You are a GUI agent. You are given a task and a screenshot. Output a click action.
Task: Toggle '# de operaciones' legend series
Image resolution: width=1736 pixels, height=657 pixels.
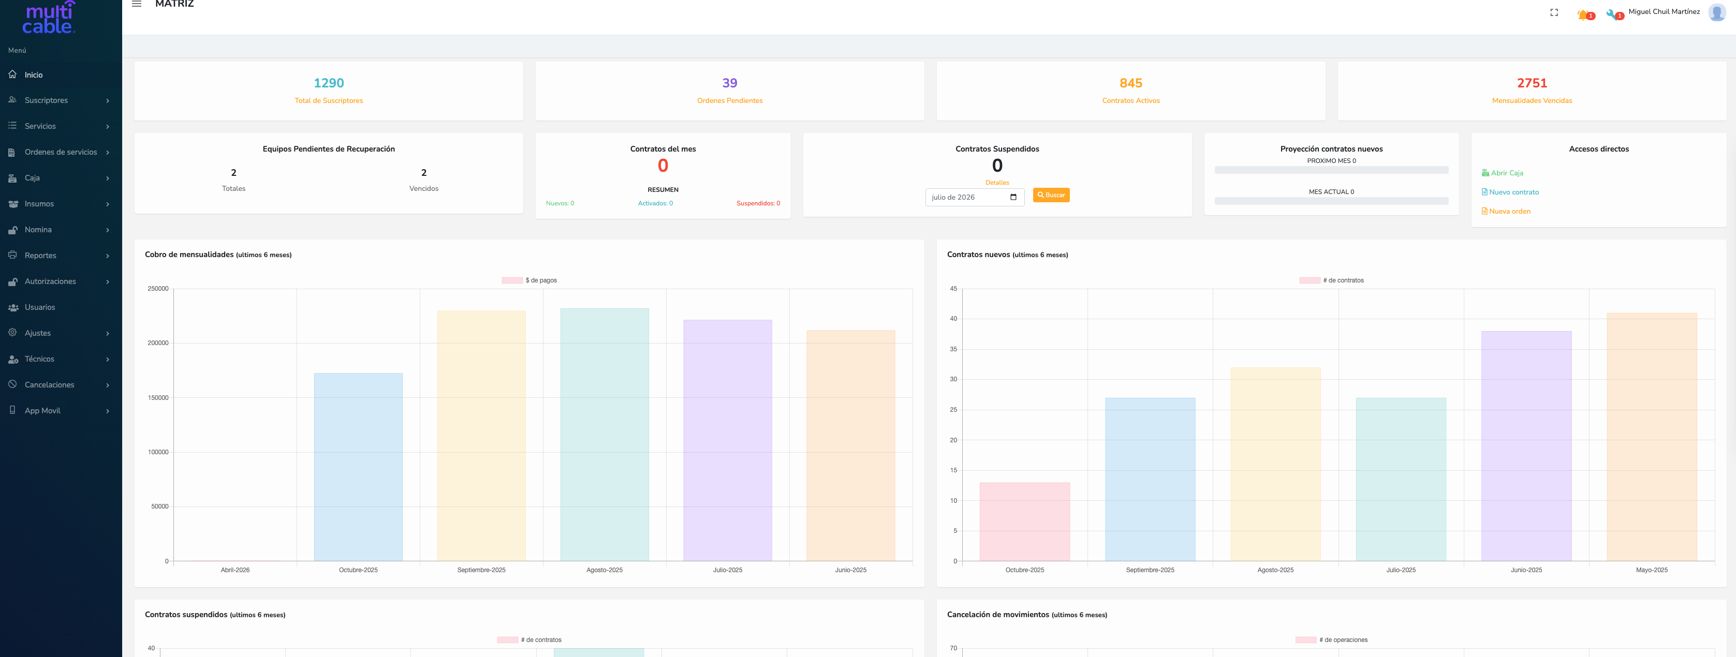click(x=1331, y=640)
